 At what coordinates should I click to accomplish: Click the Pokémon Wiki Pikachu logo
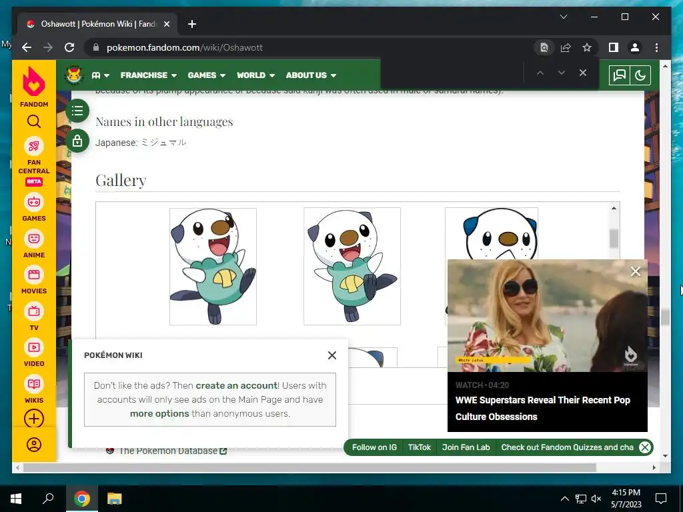[x=74, y=75]
